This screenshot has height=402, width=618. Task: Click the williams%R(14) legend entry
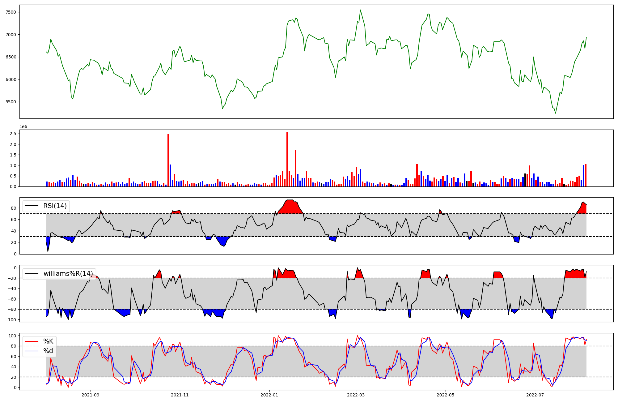[68, 274]
